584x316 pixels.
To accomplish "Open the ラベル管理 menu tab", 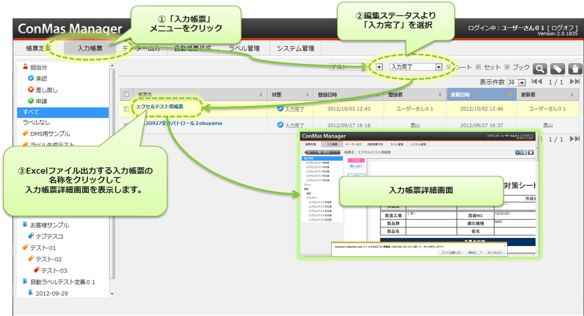I will click(x=244, y=48).
